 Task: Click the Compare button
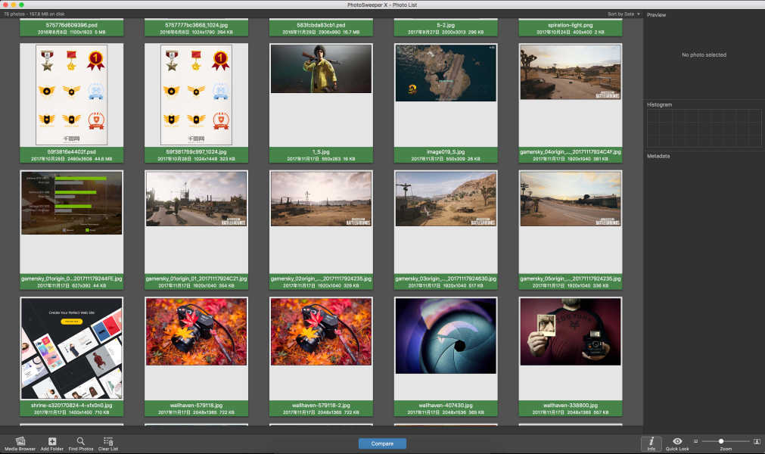pos(382,443)
